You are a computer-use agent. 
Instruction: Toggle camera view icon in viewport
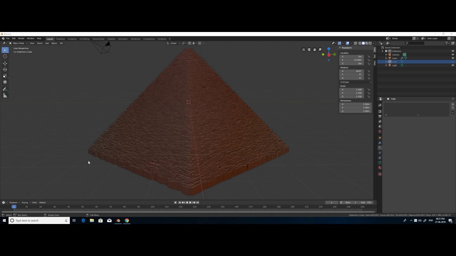(309, 50)
